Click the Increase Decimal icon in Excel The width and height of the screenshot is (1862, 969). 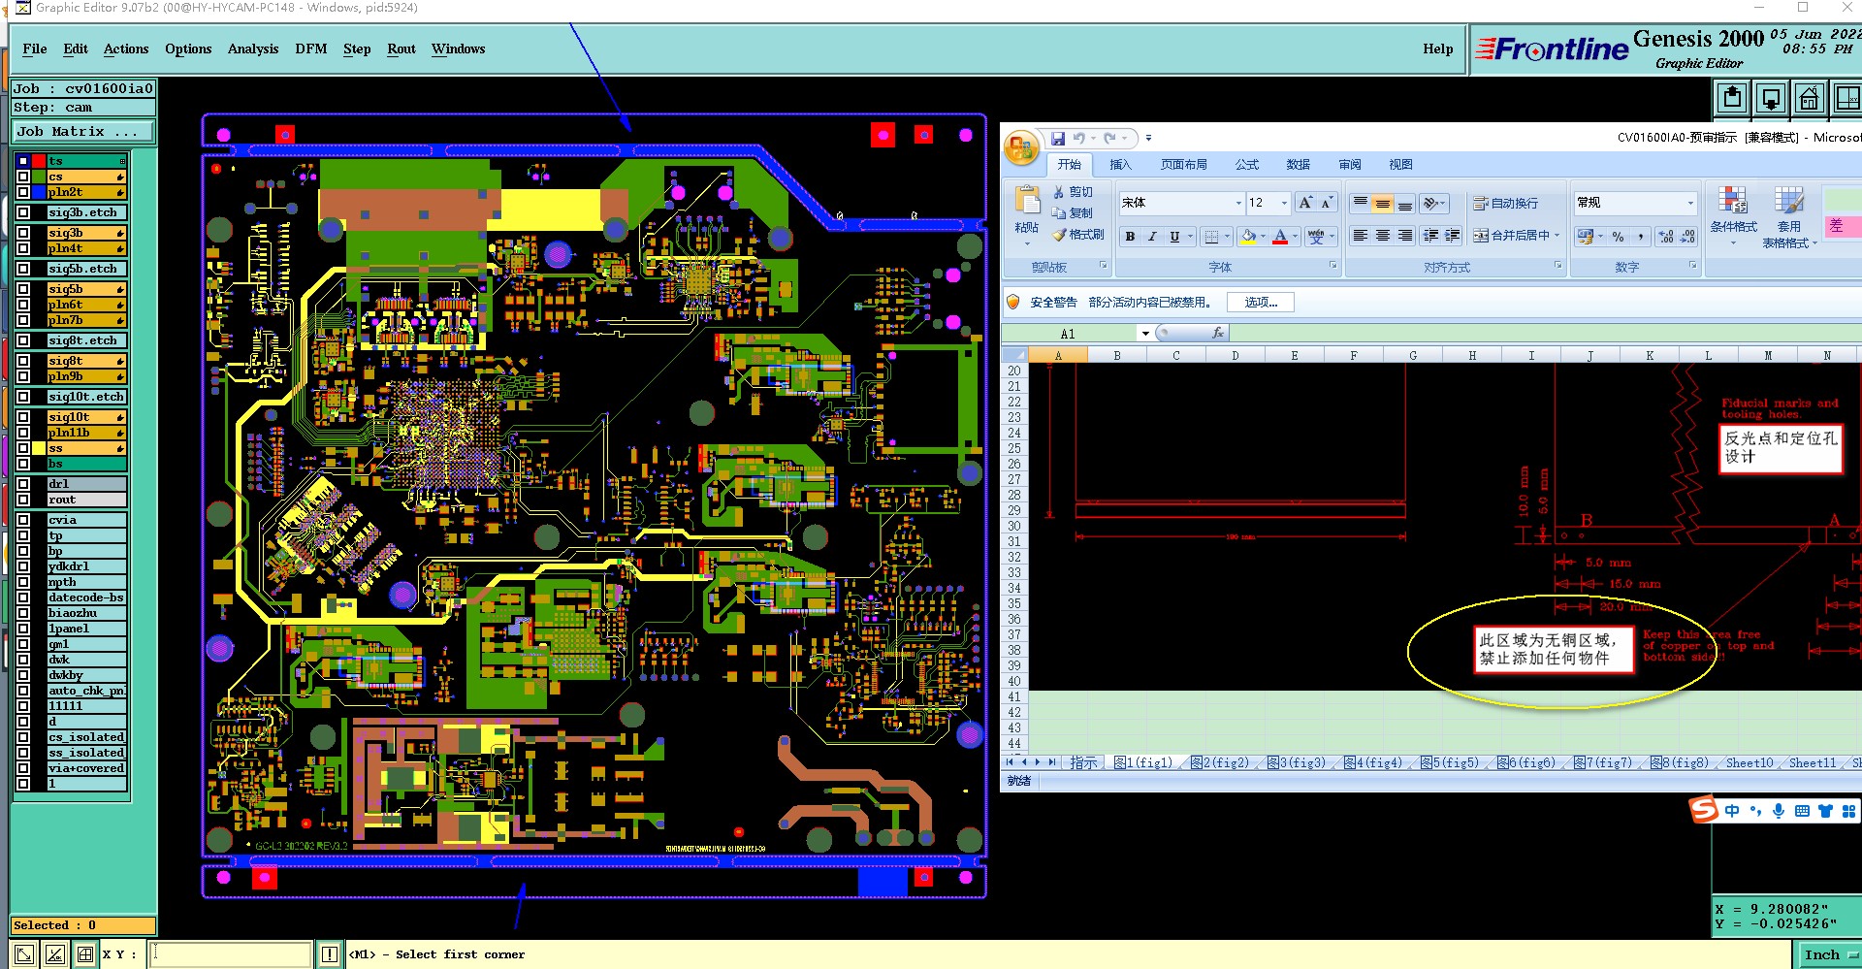tap(1666, 237)
